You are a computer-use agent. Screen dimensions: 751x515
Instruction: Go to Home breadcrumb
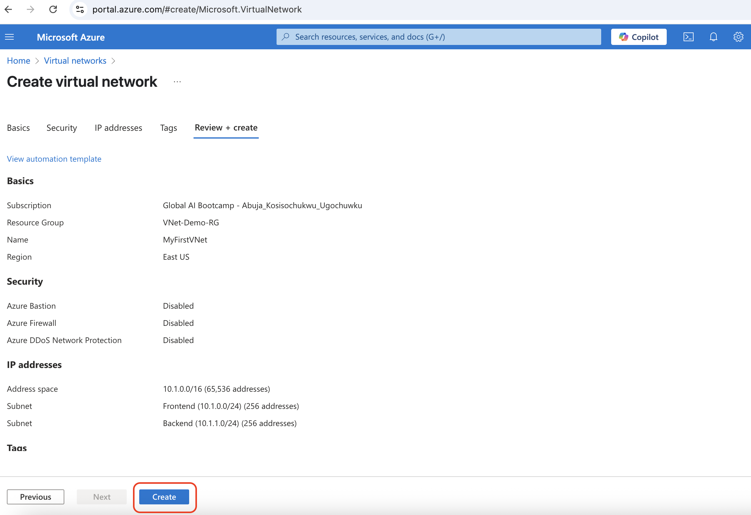click(x=18, y=61)
